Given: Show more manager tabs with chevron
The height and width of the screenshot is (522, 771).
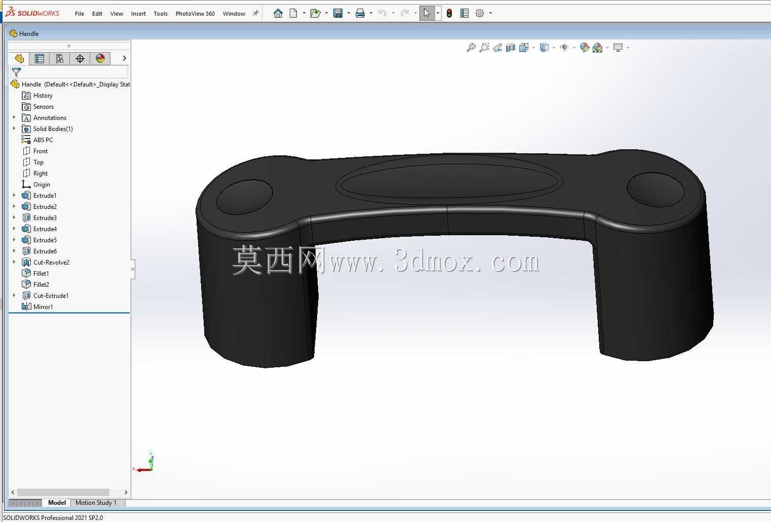Looking at the screenshot, I should click(124, 59).
